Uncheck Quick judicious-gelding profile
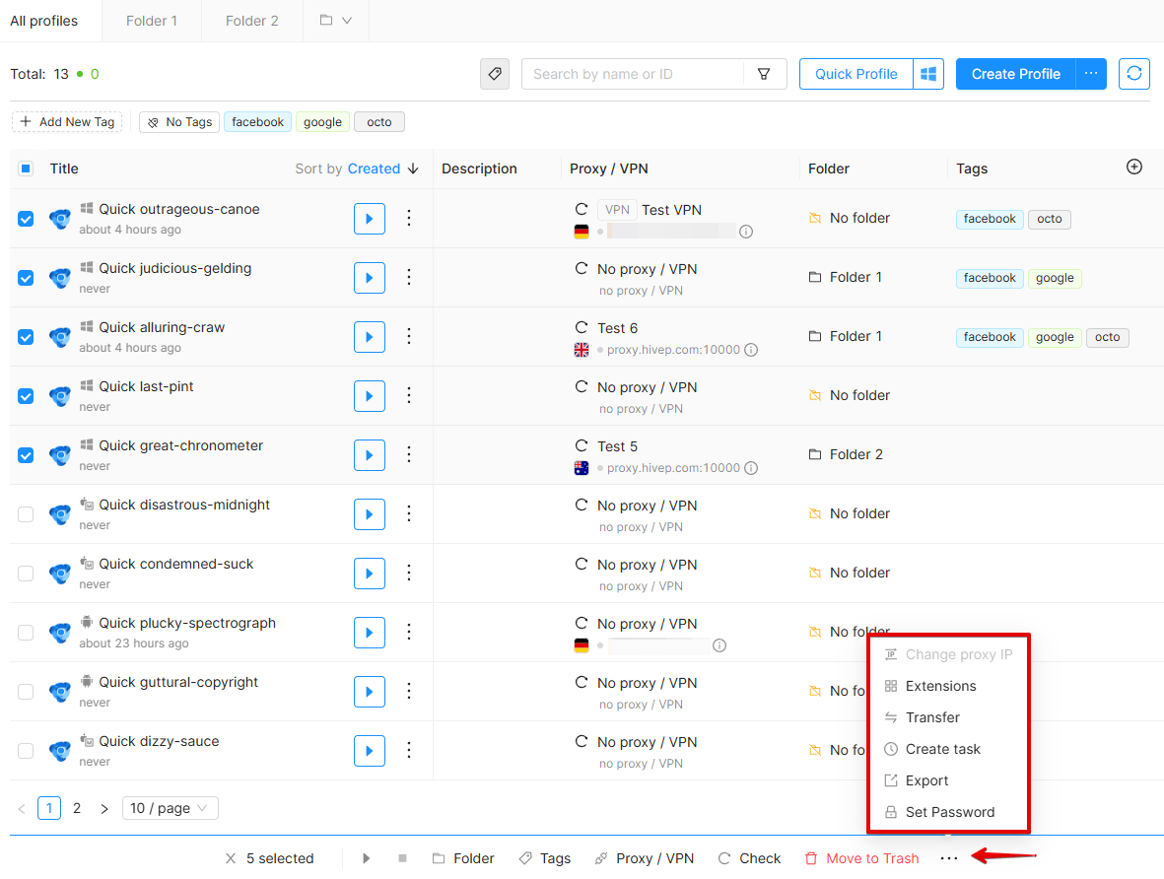The width and height of the screenshot is (1164, 879). pos(26,278)
